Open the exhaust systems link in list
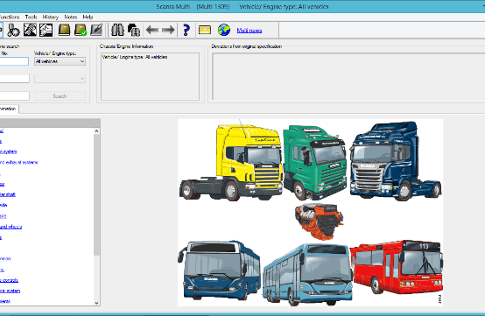Image resolution: width=485 pixels, height=316 pixels. click(x=19, y=162)
